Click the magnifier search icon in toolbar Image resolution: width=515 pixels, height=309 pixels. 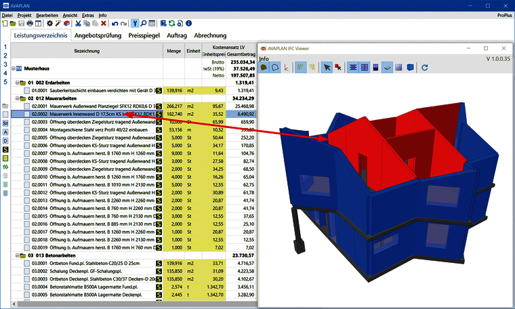point(144,23)
